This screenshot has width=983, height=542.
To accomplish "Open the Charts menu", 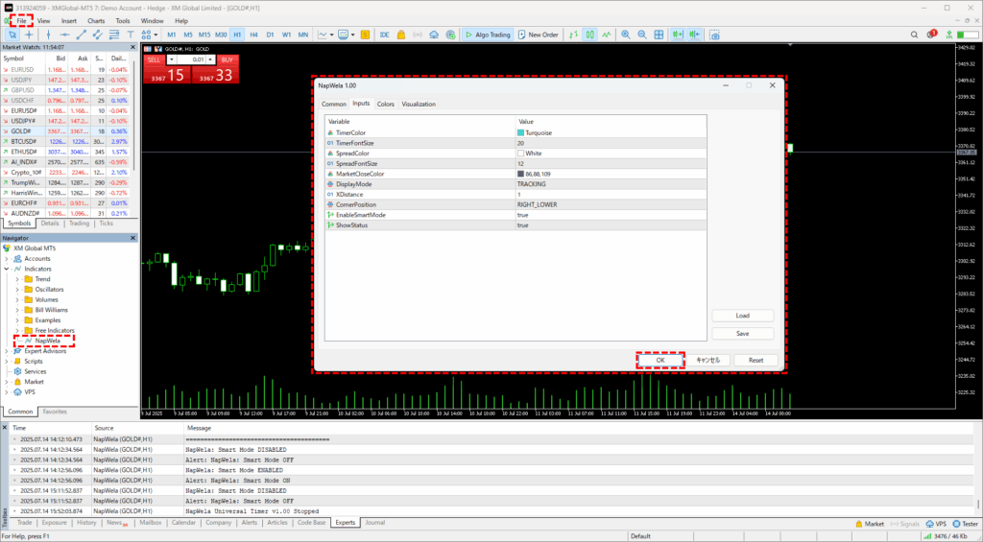I will coord(96,21).
